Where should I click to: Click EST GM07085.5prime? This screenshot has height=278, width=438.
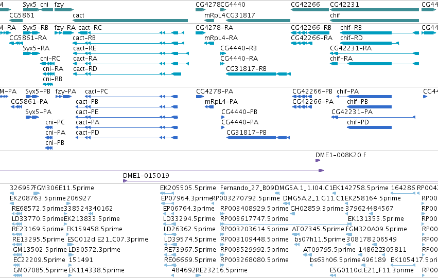click(17, 275)
